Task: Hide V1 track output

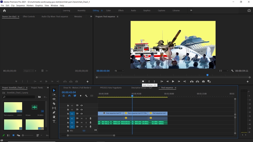Action: point(82,114)
